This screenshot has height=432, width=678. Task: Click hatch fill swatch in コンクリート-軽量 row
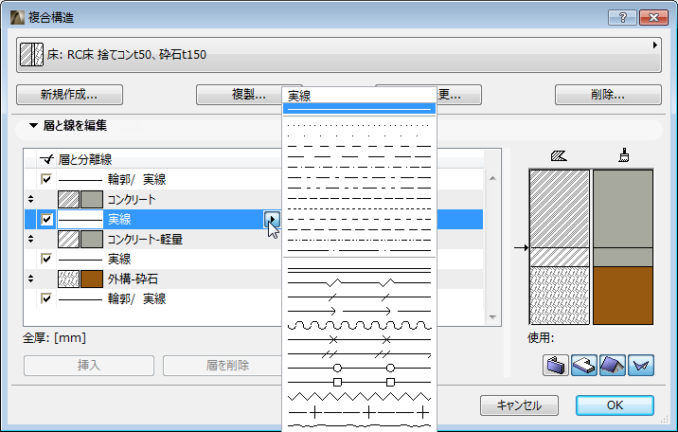(69, 239)
